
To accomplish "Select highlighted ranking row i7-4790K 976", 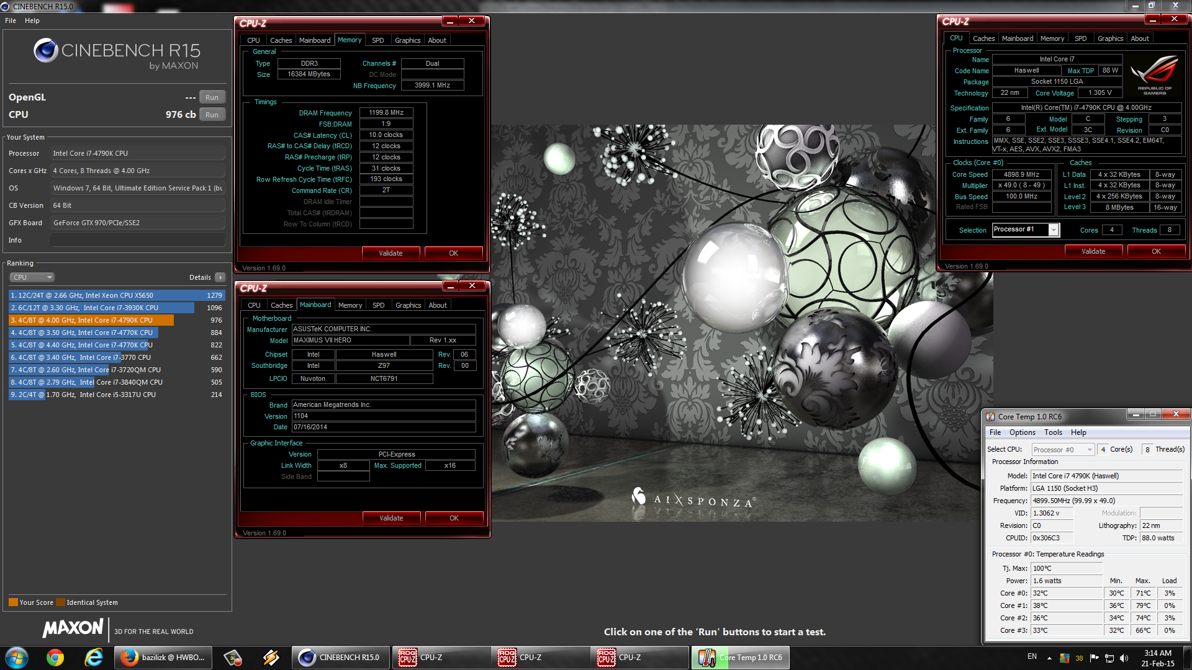I will pyautogui.click(x=116, y=320).
